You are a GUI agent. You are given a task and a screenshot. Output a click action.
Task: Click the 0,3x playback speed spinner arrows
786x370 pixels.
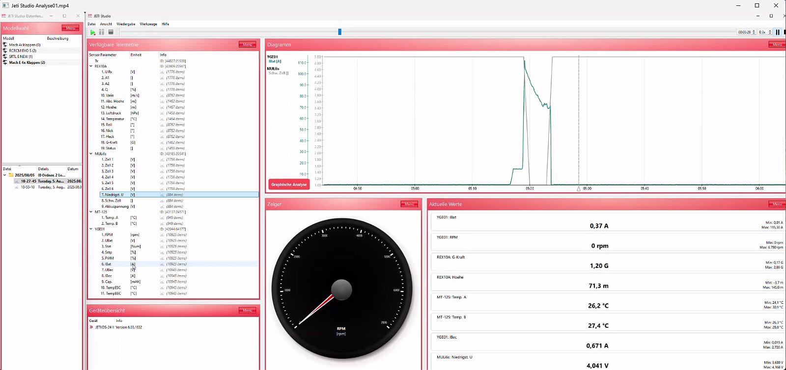coord(770,32)
